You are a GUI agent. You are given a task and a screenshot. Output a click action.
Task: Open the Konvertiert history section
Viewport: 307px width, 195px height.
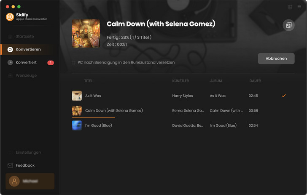click(x=26, y=62)
